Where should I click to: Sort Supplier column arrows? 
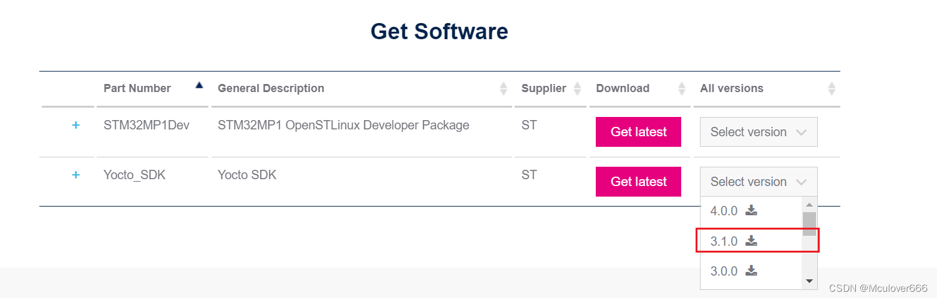tap(577, 89)
